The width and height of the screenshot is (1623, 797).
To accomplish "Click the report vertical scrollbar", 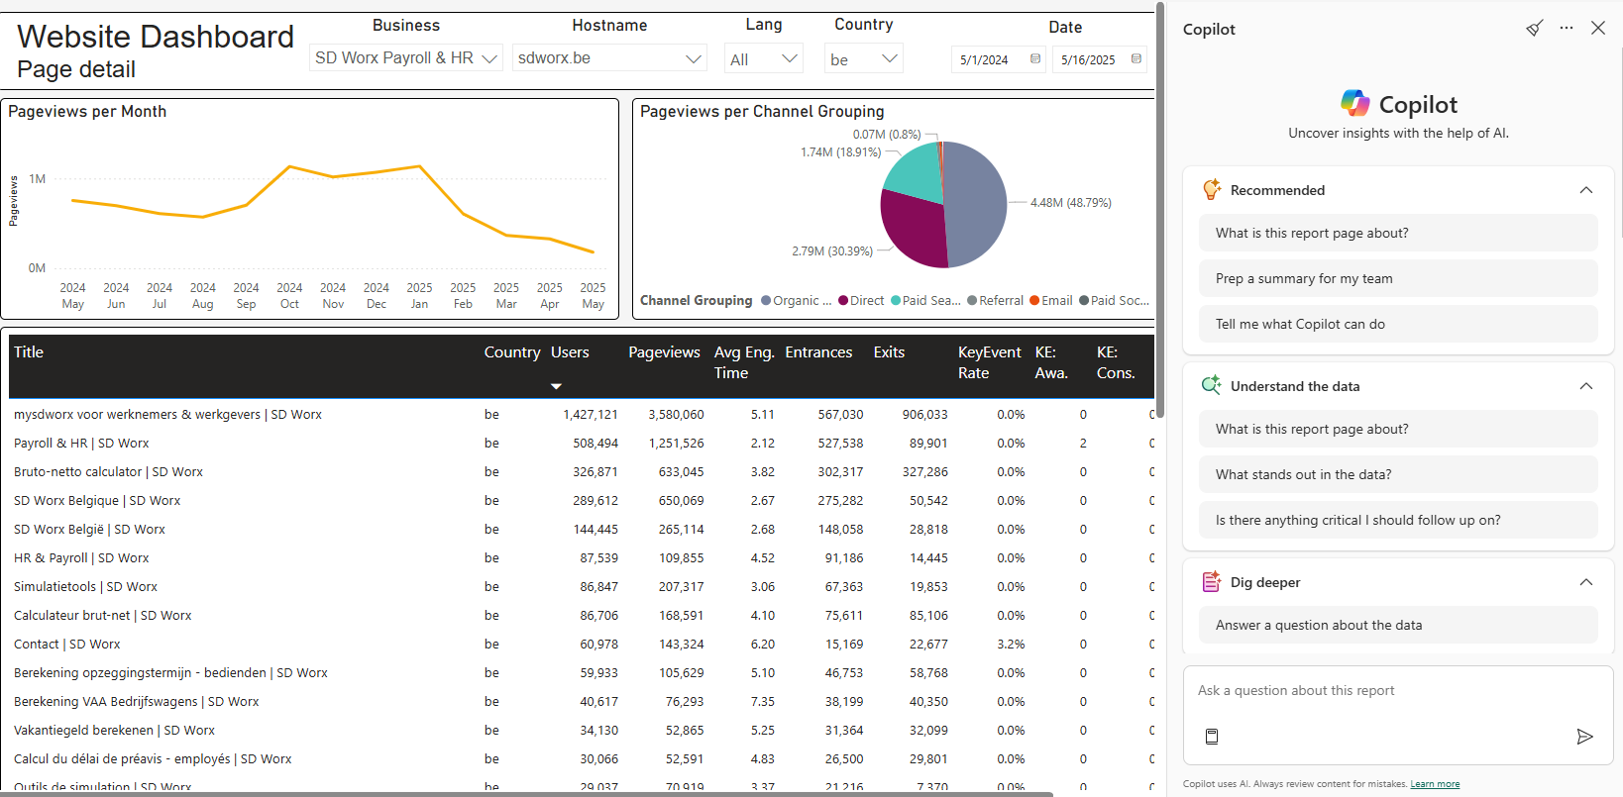I will point(1160,210).
